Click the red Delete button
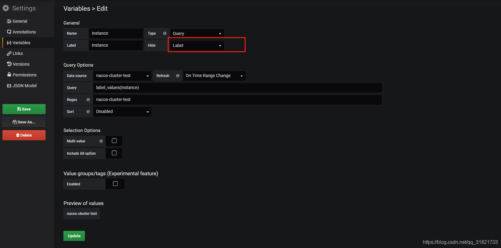 tap(24, 135)
